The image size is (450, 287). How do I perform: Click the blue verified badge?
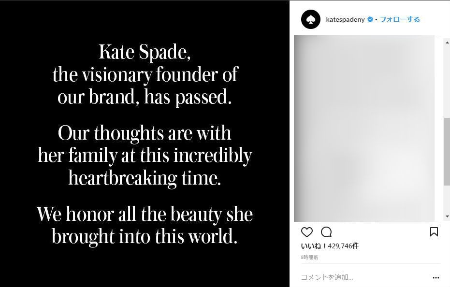[x=370, y=19]
